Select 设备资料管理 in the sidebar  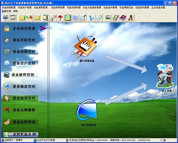(24, 40)
